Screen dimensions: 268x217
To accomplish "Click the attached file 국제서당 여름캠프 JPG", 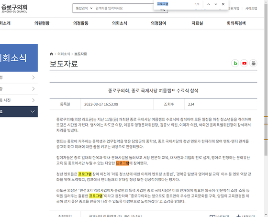I will tap(115, 216).
